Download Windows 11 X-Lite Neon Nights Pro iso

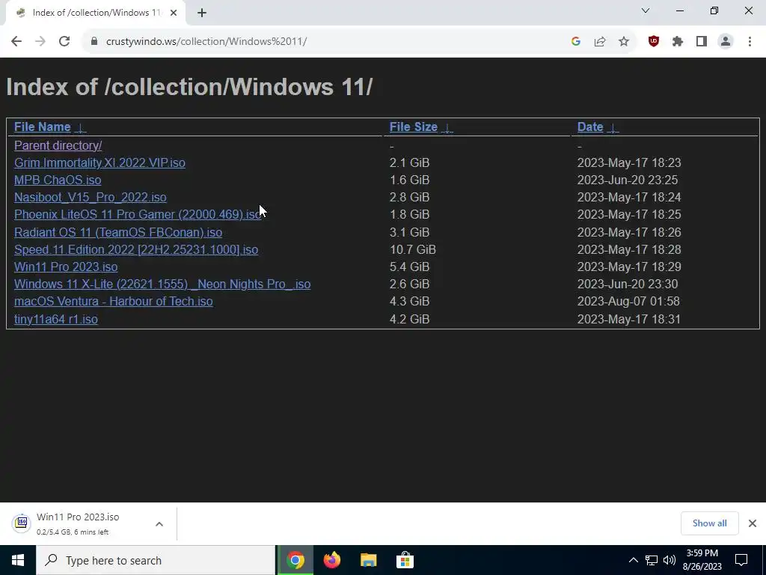tap(162, 284)
